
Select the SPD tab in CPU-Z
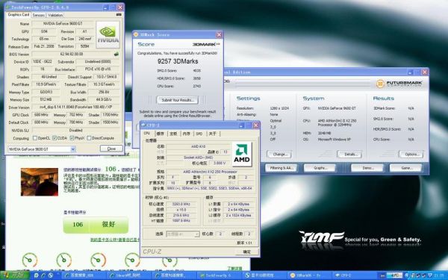(199, 134)
